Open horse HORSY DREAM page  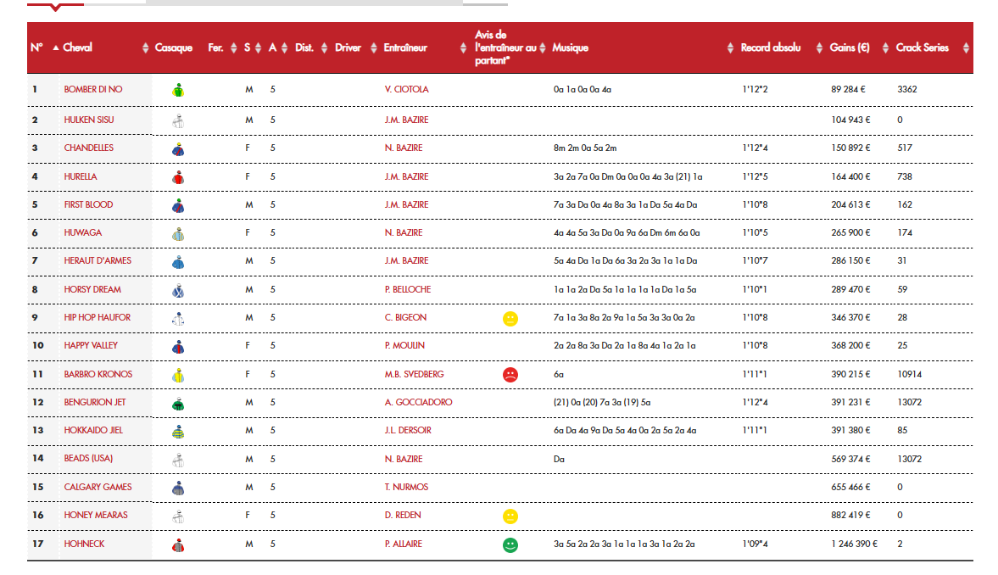(x=92, y=289)
